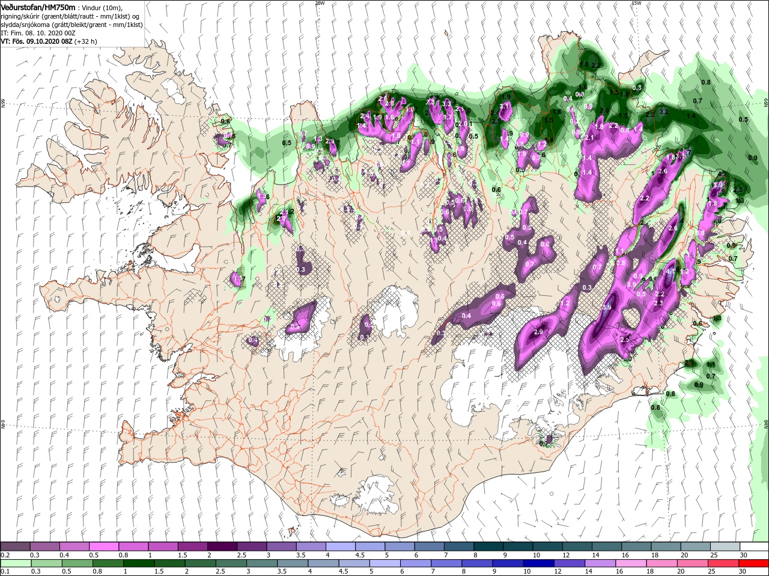Pick top-row snow swatch for 0.4–0.5 mm
Viewport: 769px width, 576px height.
tap(74, 547)
